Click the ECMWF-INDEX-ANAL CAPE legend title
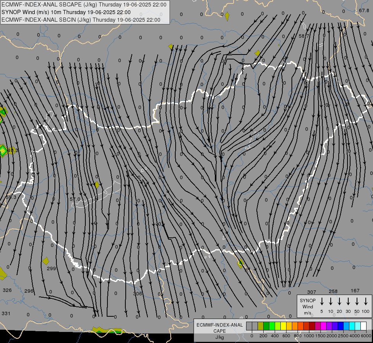This screenshot has height=343, width=373. [219, 328]
